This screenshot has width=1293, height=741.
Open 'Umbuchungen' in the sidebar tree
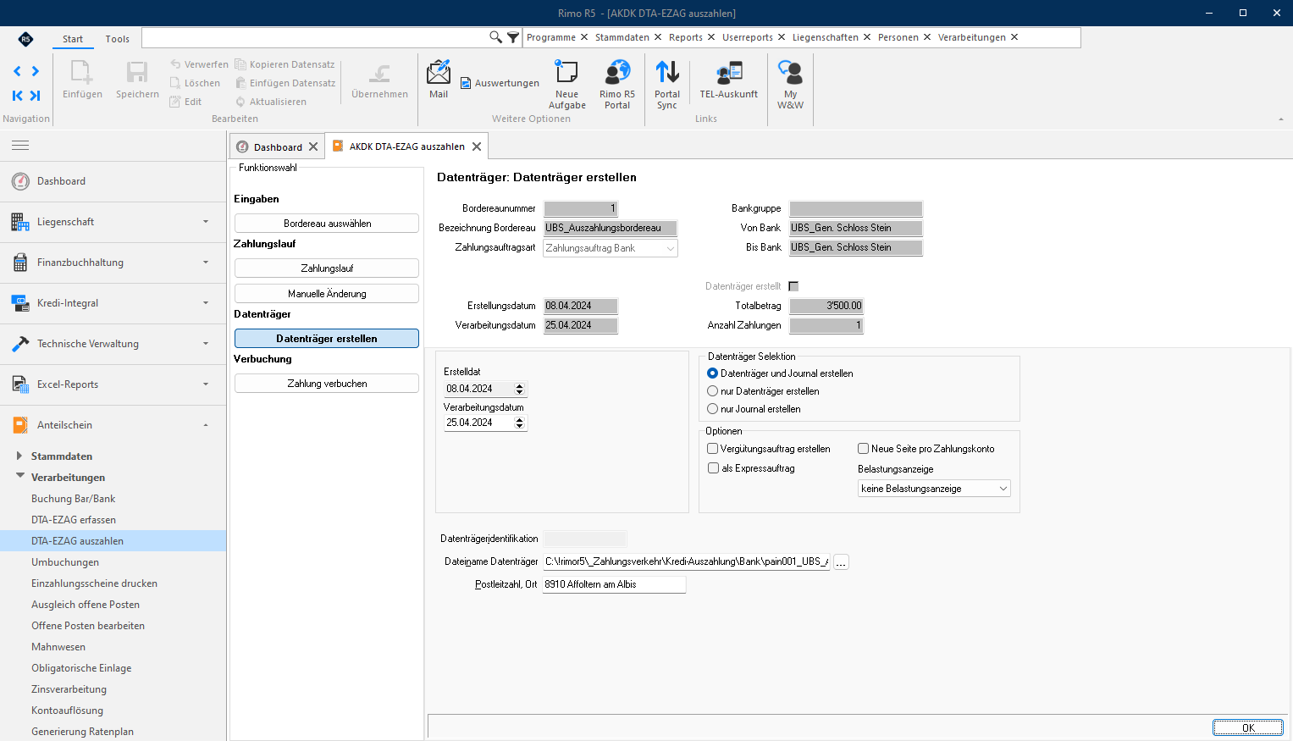[x=65, y=562]
